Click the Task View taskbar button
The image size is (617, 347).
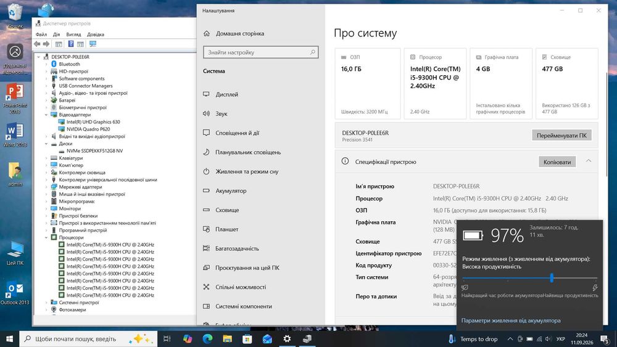pos(167,339)
